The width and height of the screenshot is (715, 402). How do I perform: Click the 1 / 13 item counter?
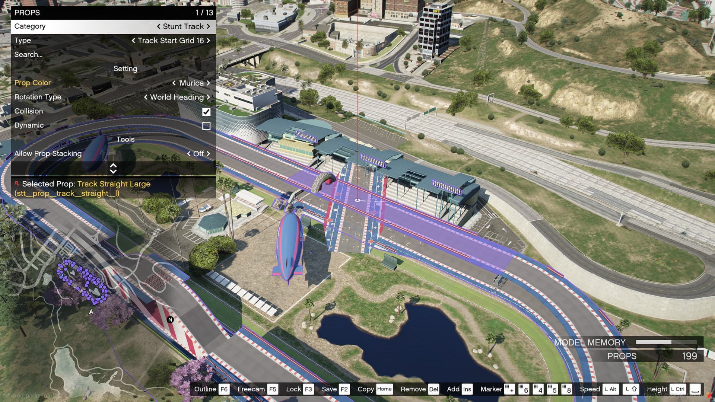204,13
